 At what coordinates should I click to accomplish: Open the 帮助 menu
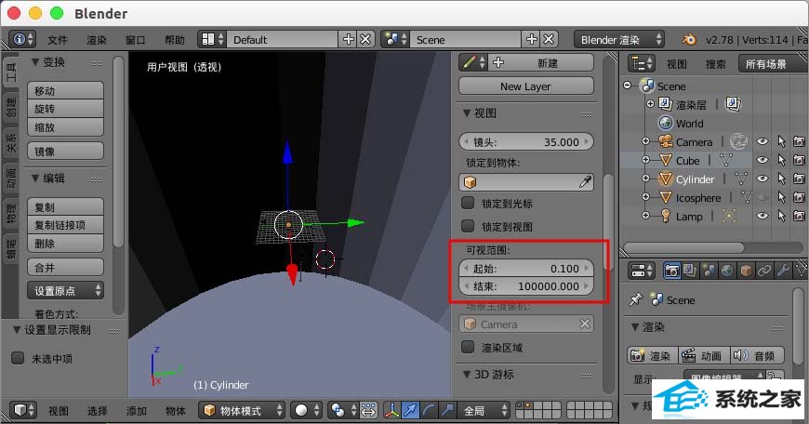[x=175, y=40]
